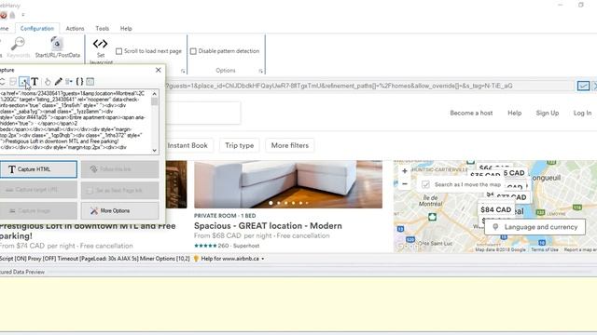Open the list dropdown icon in capture toolbar

tap(69, 81)
